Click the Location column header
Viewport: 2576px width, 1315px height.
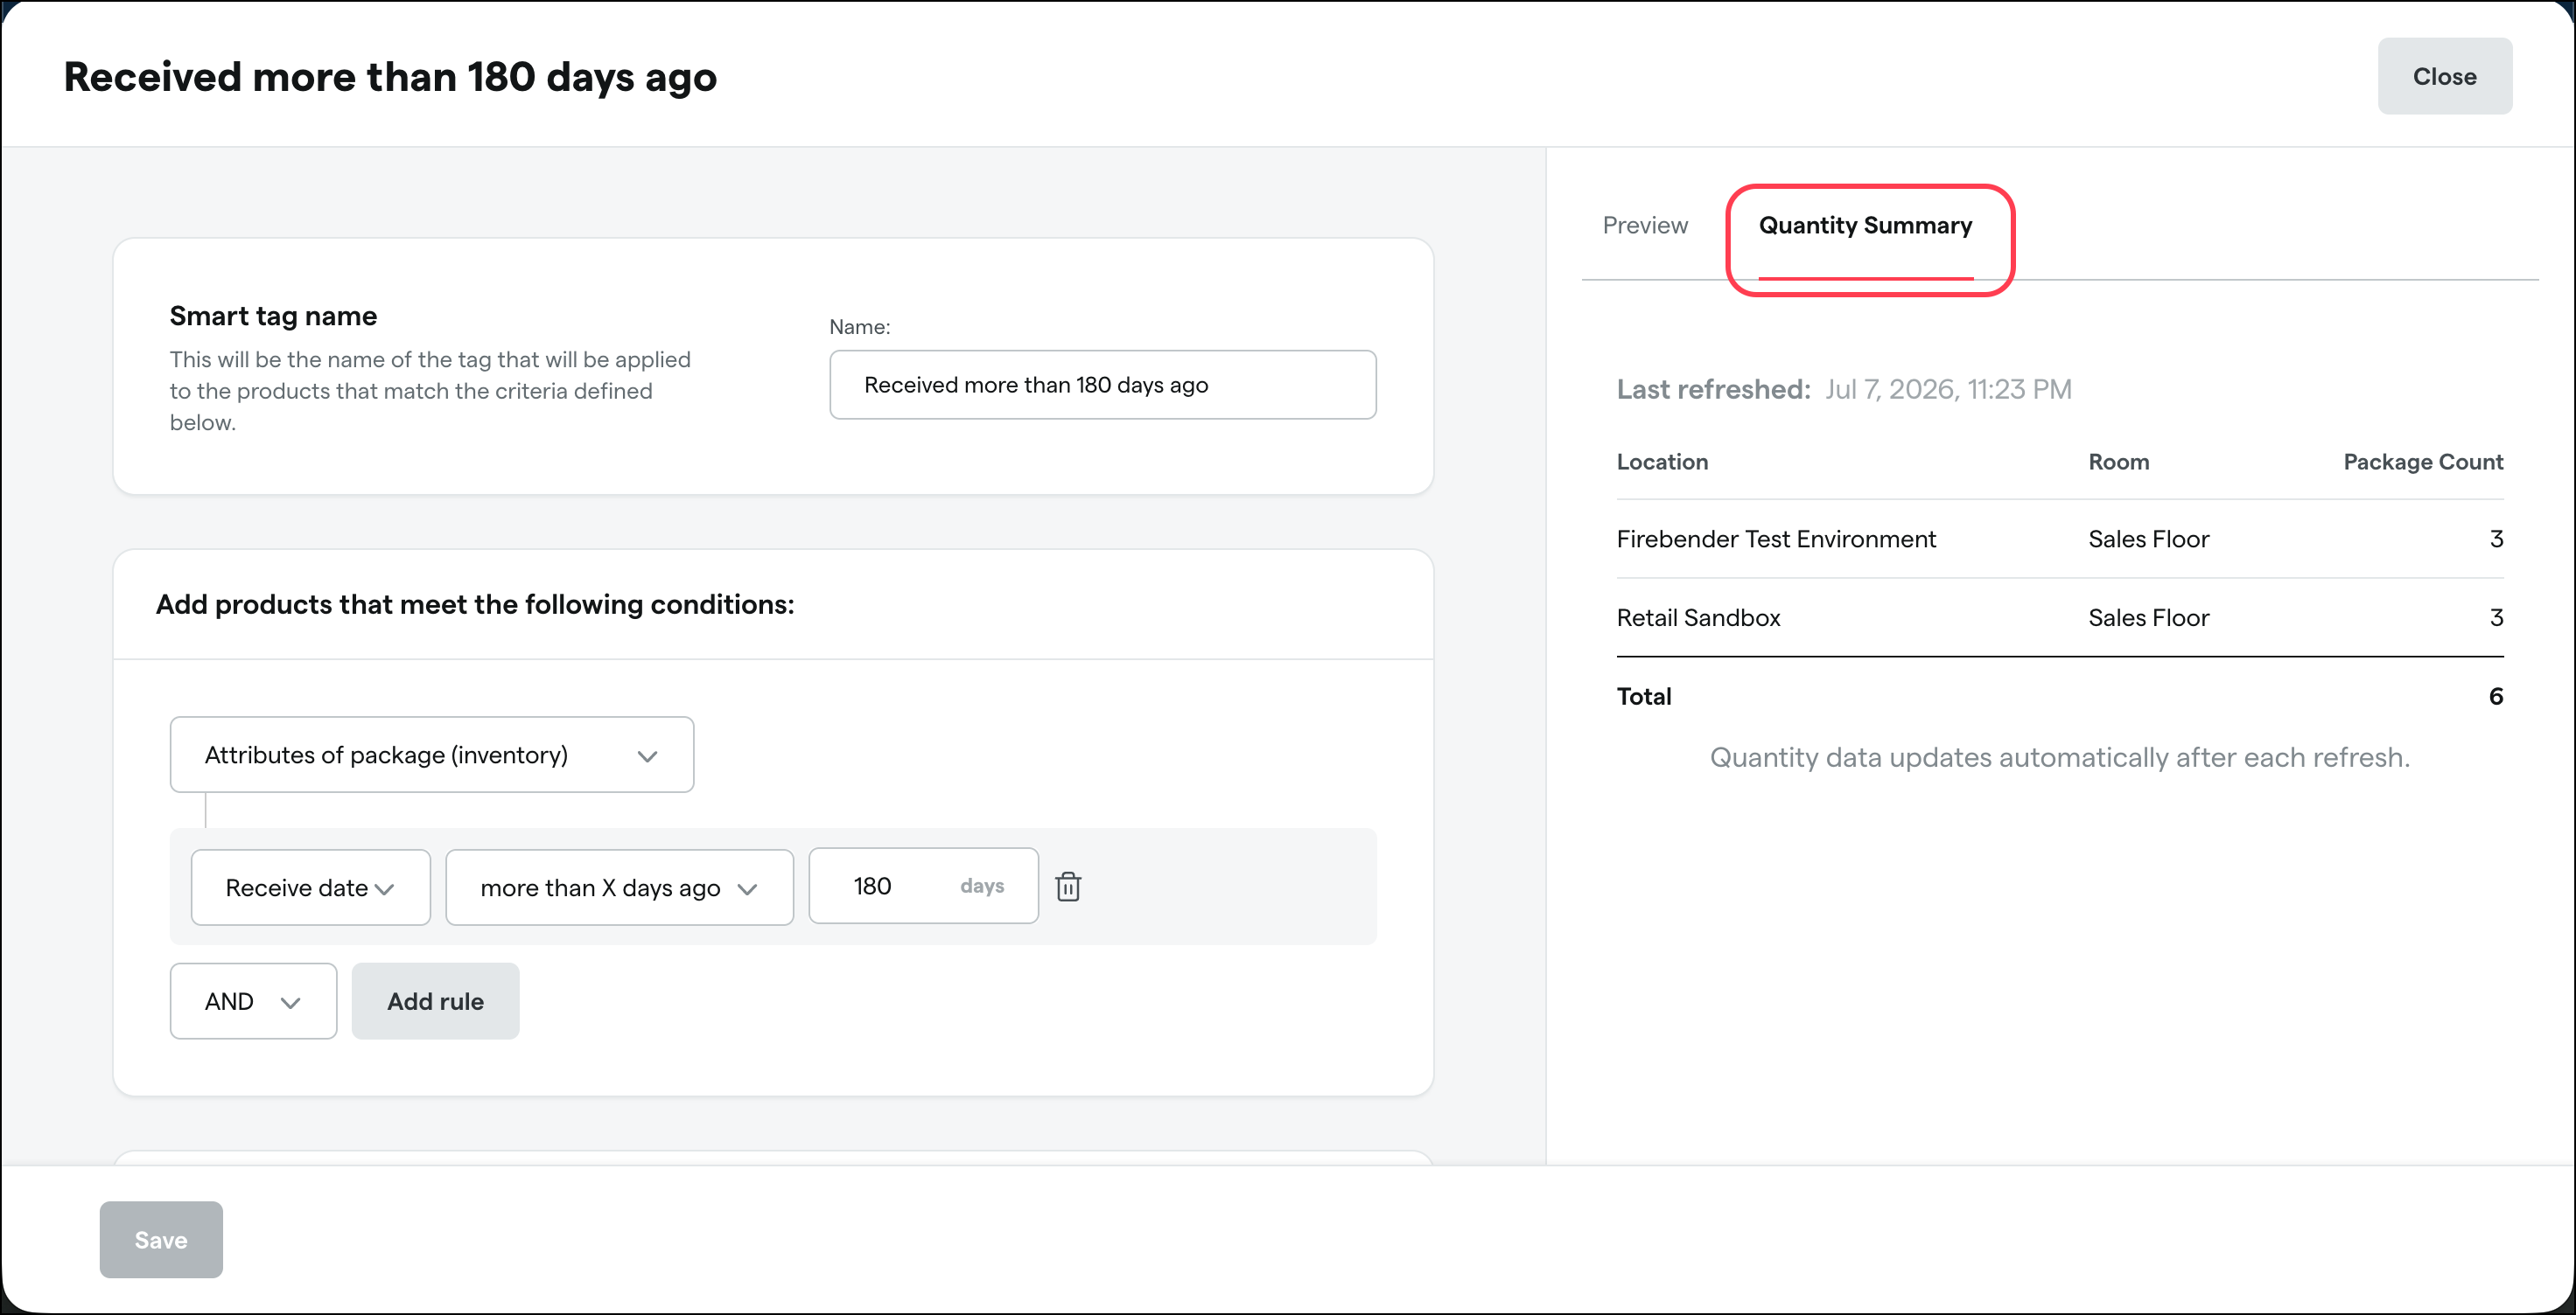1662,462
